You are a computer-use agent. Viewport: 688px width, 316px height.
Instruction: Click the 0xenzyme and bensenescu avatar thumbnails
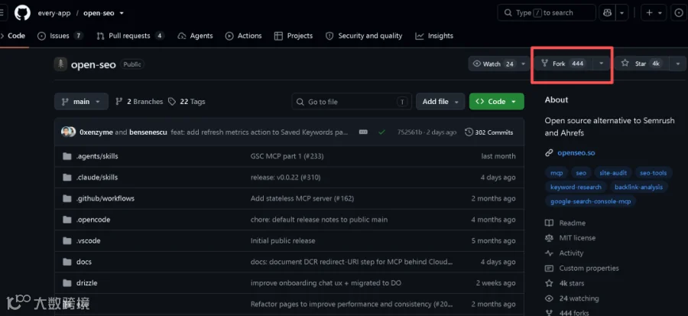click(69, 132)
